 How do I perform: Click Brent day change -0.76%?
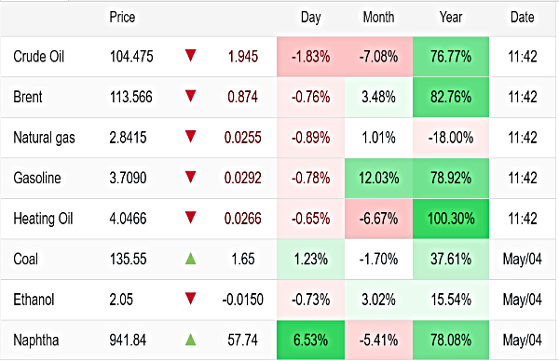coord(310,97)
